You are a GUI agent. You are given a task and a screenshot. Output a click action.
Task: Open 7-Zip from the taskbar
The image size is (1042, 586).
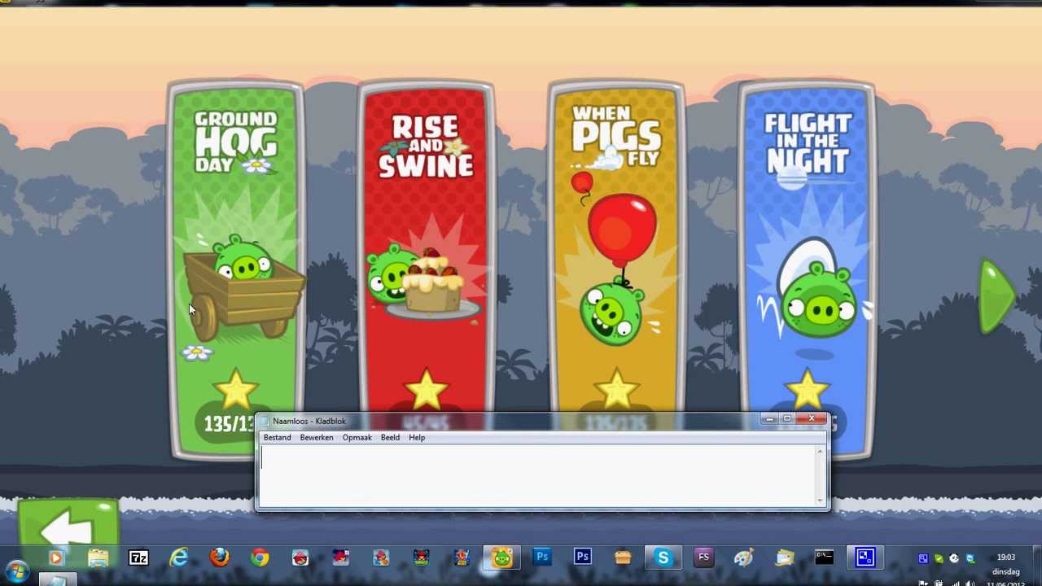point(138,558)
